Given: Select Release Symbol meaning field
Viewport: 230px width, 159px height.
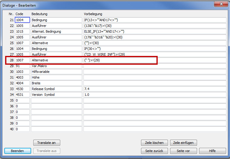Looking at the screenshot, I should click(x=57, y=89).
